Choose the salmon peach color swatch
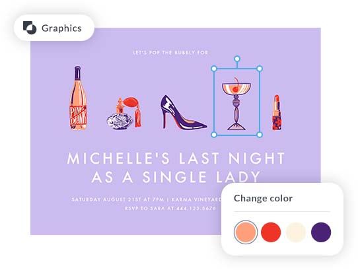The image size is (358, 270). click(x=246, y=232)
